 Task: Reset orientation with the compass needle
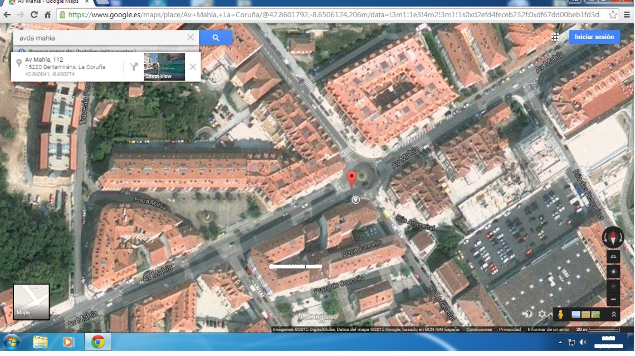(x=613, y=236)
